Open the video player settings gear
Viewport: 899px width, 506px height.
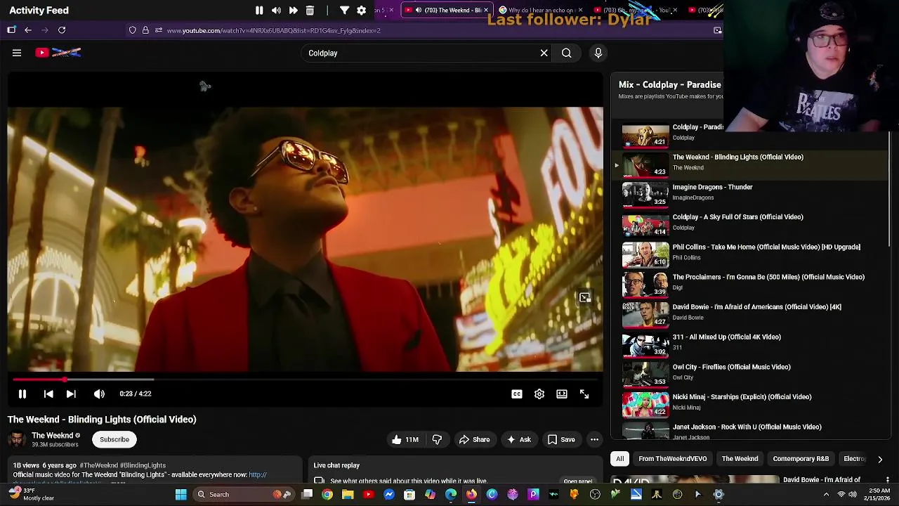pyautogui.click(x=539, y=394)
